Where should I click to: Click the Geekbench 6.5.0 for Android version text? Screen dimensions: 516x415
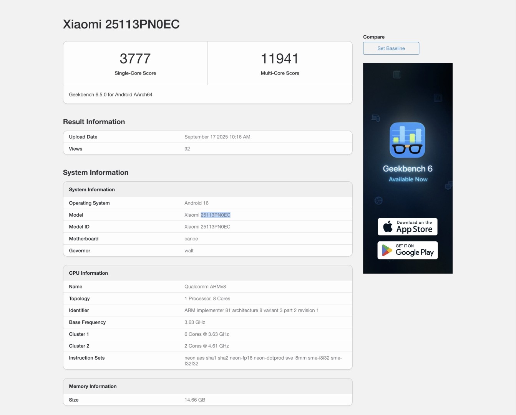tap(111, 95)
